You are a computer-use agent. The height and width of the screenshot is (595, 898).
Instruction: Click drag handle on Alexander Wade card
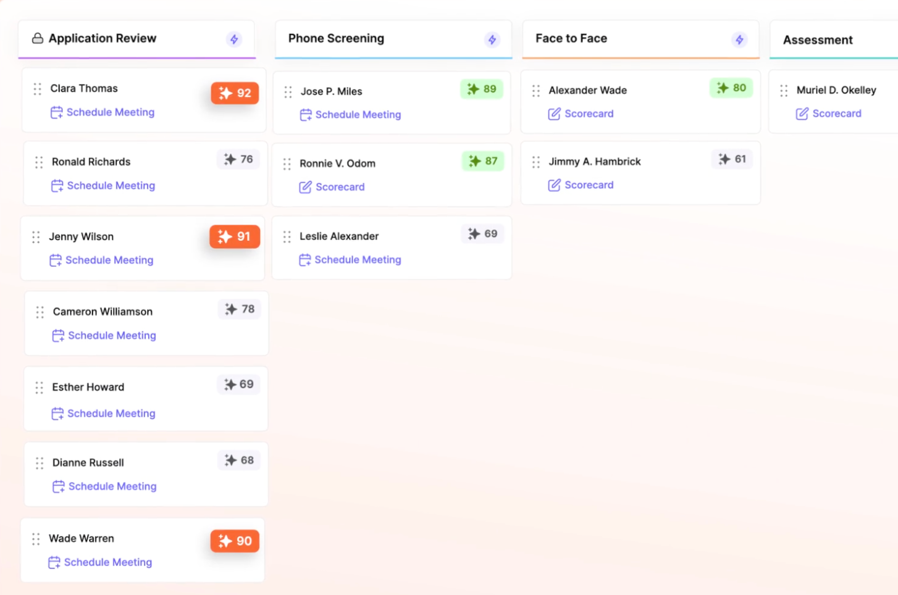tap(536, 91)
